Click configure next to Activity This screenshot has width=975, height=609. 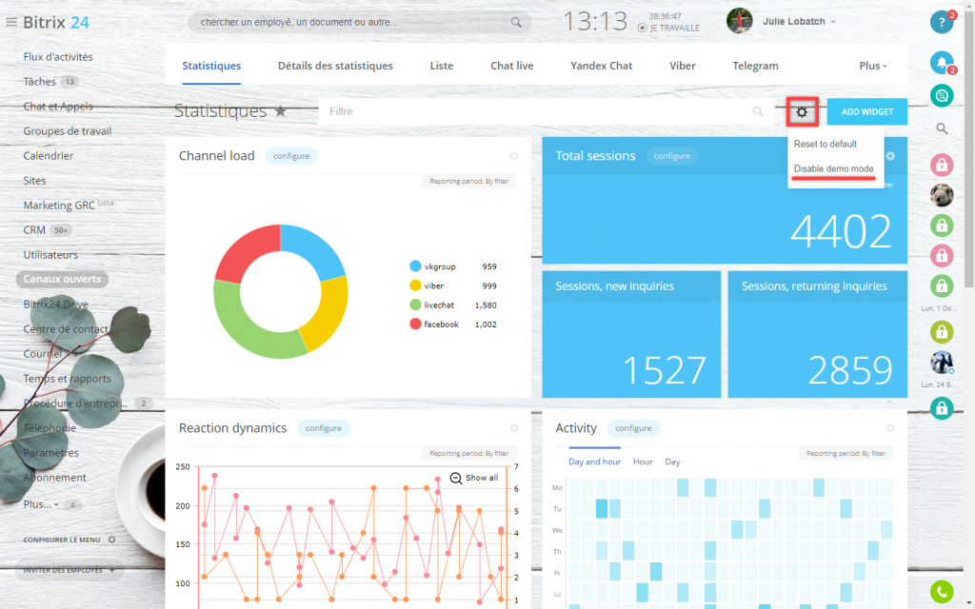(x=633, y=428)
